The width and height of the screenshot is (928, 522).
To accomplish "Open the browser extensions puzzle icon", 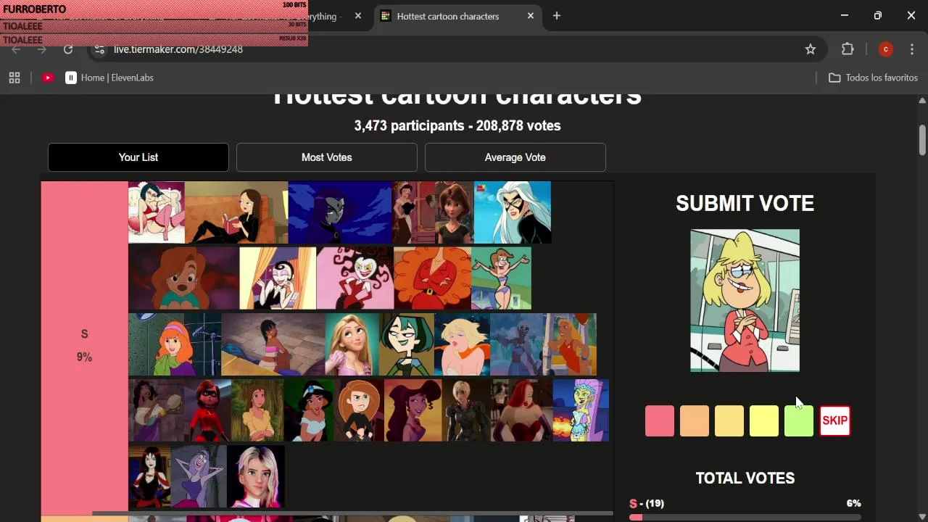I will (x=848, y=49).
